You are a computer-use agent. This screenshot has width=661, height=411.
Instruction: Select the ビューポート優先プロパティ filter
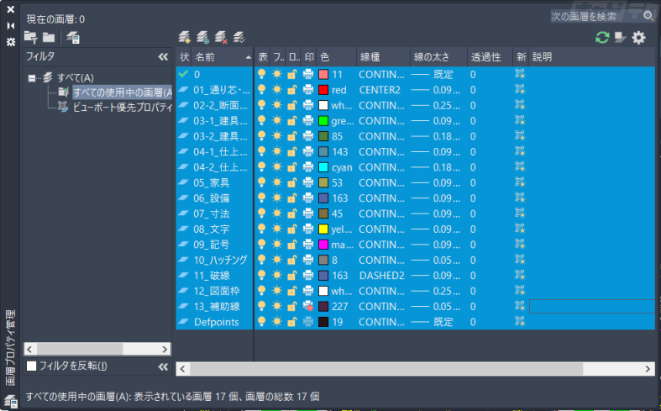click(x=123, y=108)
